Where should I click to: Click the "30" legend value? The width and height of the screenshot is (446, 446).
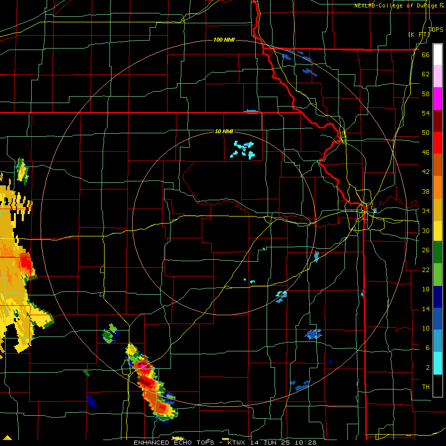(426, 230)
